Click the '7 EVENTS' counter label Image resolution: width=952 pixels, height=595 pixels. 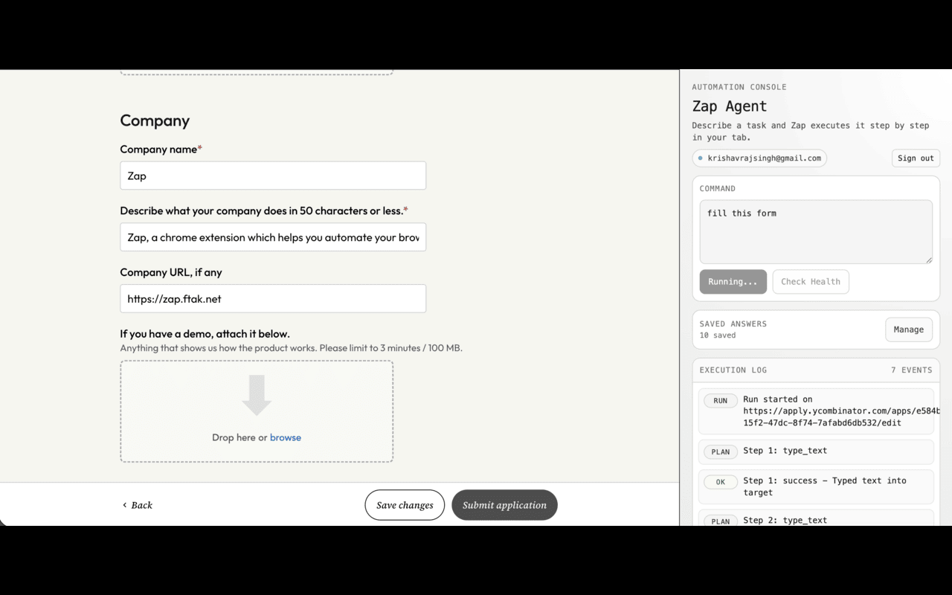pyautogui.click(x=911, y=370)
